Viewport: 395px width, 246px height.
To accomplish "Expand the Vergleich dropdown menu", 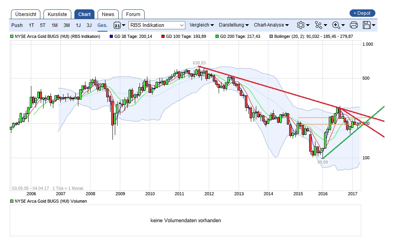I will point(201,25).
